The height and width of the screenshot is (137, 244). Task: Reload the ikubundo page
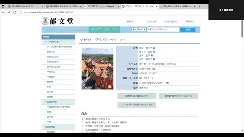[x=14, y=12]
